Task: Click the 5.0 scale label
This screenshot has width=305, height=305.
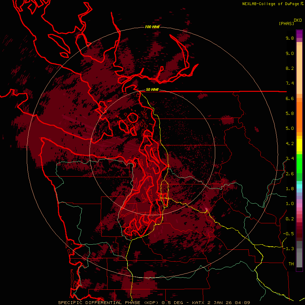Action: coord(290,128)
